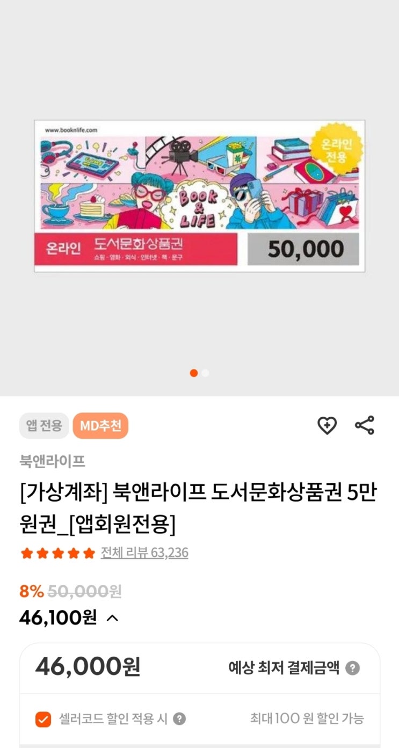Screen dimensions: 399x748
Task: Open the share icon
Action: (x=365, y=425)
